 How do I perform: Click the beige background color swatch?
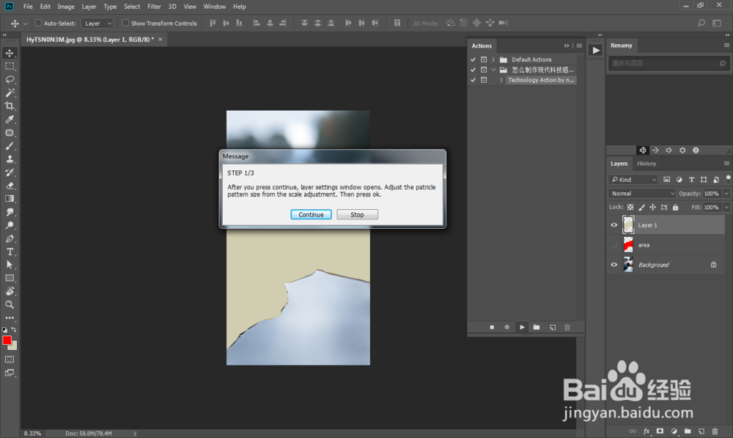pyautogui.click(x=13, y=346)
